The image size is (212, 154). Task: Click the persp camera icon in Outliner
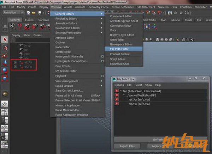tap(21, 45)
